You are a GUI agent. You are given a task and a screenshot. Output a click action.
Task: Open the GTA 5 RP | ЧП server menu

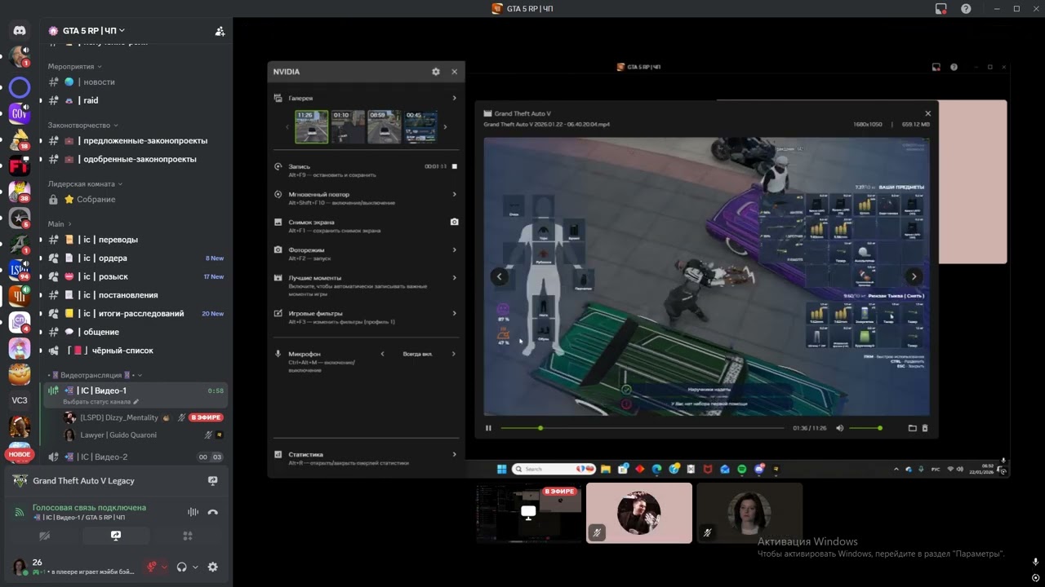point(92,31)
